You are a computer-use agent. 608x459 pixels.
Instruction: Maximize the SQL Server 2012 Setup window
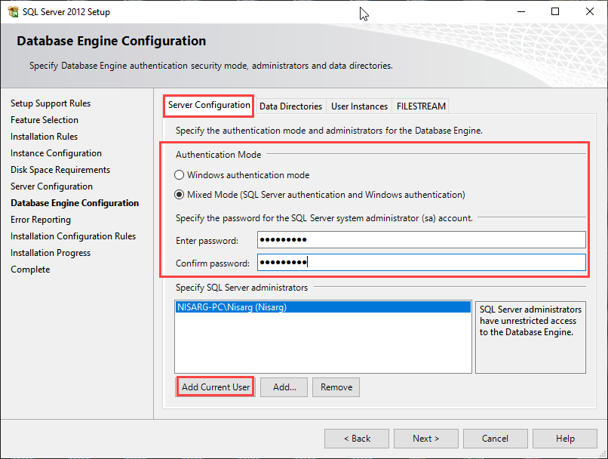tap(555, 11)
